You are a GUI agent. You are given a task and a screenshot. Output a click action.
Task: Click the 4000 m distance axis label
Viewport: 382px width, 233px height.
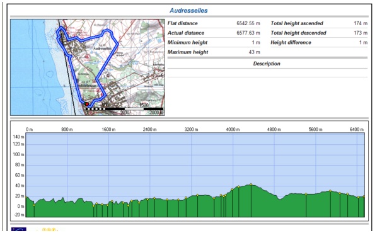[x=233, y=129]
